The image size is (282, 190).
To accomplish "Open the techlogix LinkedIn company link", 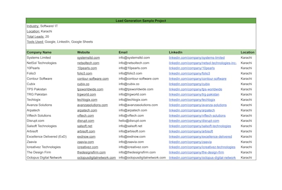I will (x=192, y=100).
